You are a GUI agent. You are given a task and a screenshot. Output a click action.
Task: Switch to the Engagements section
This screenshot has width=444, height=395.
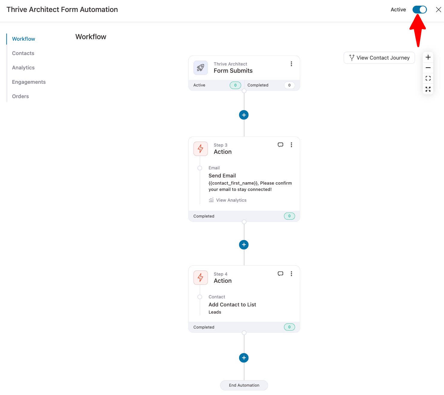[29, 82]
